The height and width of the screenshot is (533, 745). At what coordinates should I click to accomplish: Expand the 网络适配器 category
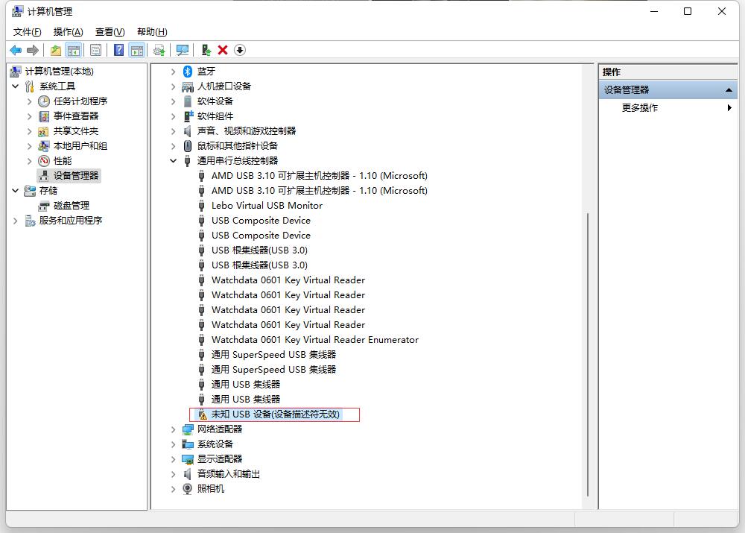173,429
